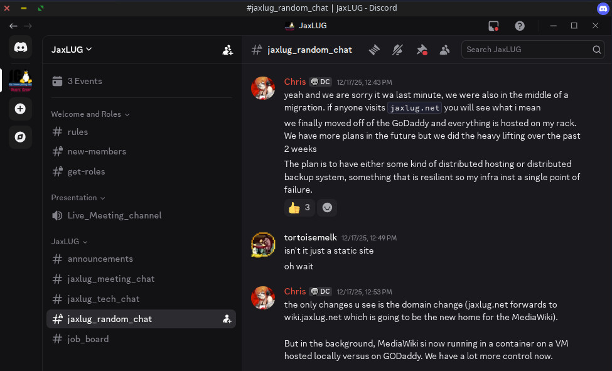Go to Direct Messages home
The width and height of the screenshot is (612, 371).
pos(20,46)
